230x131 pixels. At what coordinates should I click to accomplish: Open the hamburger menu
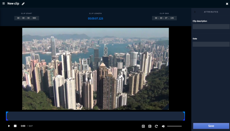[x=4, y=3]
